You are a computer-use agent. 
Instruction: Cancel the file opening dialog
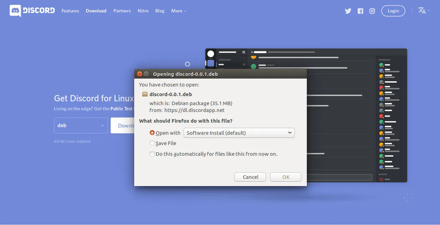click(250, 177)
